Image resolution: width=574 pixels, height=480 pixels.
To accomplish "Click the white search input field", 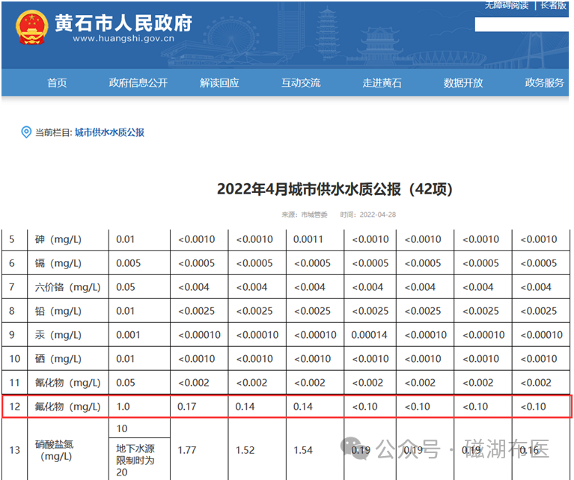I will click(522, 25).
